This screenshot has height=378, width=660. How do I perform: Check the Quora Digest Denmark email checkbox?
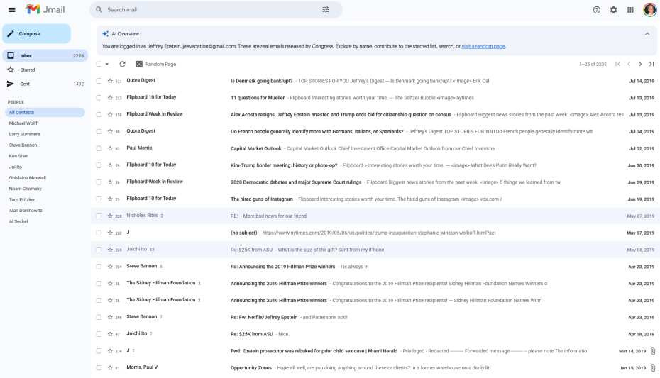(99, 81)
